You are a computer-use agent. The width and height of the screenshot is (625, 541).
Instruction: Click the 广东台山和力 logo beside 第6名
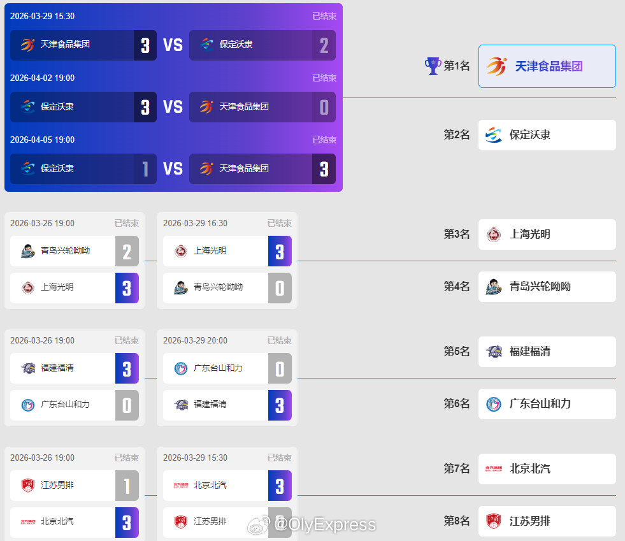(x=495, y=404)
